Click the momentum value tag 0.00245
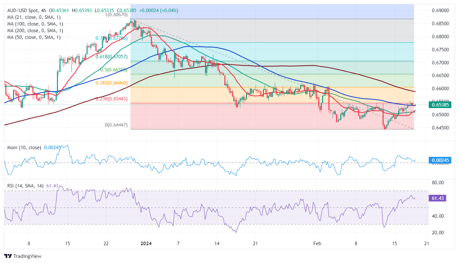Screen dimensions: 459x263 (441, 160)
